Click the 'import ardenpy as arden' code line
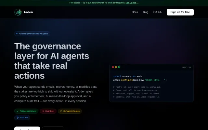Screen dimensions: 208x130 (128, 76)
